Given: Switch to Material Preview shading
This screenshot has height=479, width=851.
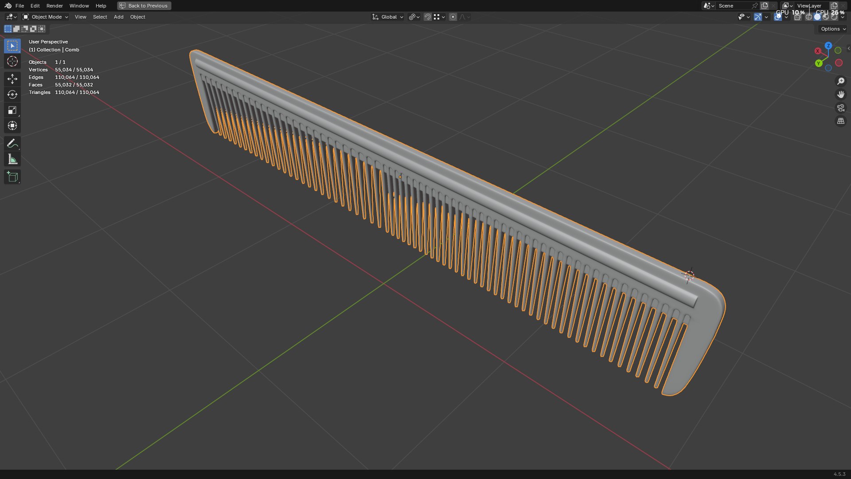Looking at the screenshot, I should (826, 17).
